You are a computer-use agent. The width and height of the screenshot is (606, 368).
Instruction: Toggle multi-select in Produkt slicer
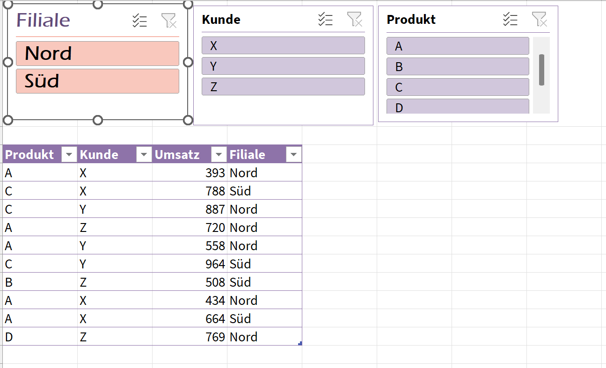[510, 20]
